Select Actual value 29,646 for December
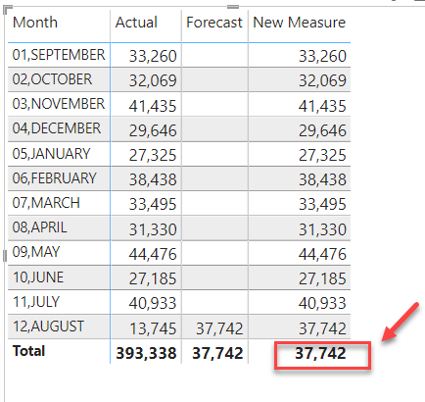Image resolution: width=425 pixels, height=402 pixels. tap(153, 130)
